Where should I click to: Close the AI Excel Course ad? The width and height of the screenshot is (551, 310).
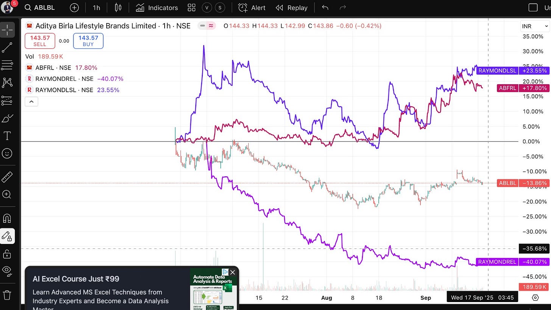233,272
